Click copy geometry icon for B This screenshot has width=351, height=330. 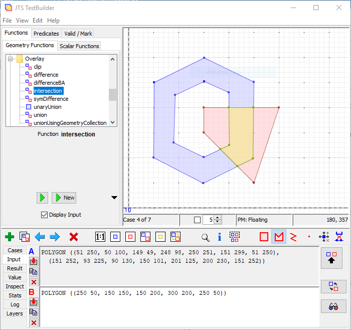34,312
